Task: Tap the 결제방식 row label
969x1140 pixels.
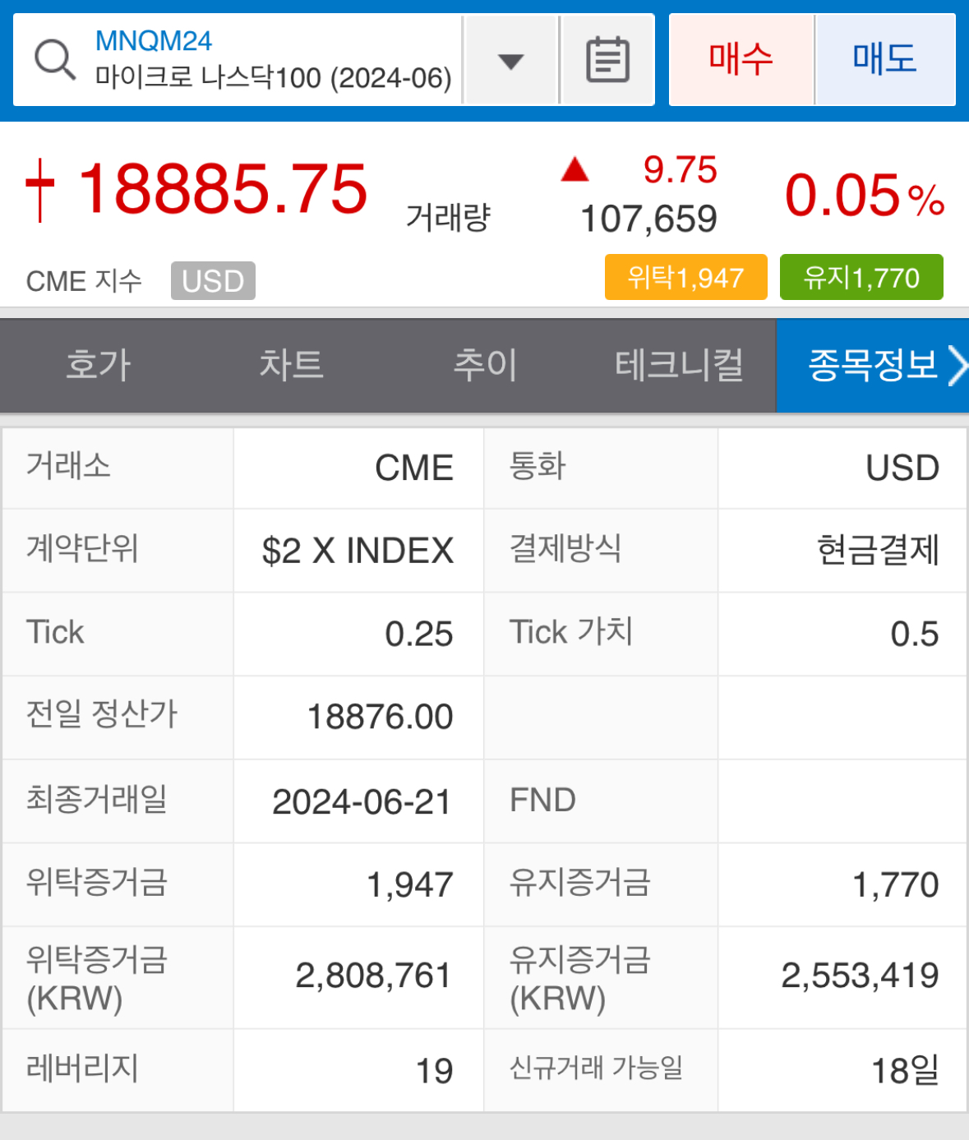Action: pyautogui.click(x=565, y=548)
